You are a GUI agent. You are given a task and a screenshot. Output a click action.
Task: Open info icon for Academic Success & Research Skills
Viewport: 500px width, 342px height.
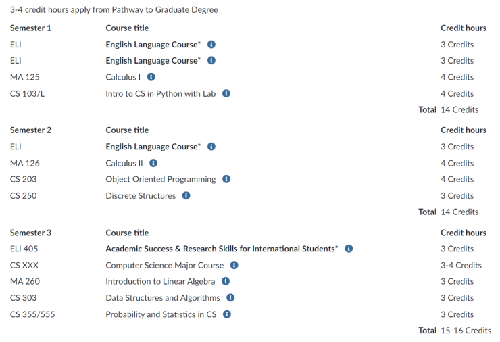(x=349, y=249)
